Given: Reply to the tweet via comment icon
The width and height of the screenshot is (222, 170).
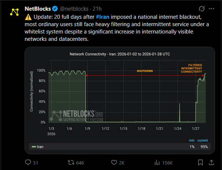Looking at the screenshot, I should pos(28,162).
